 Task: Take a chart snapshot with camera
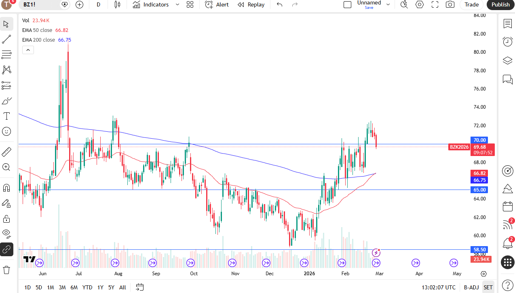tap(450, 5)
